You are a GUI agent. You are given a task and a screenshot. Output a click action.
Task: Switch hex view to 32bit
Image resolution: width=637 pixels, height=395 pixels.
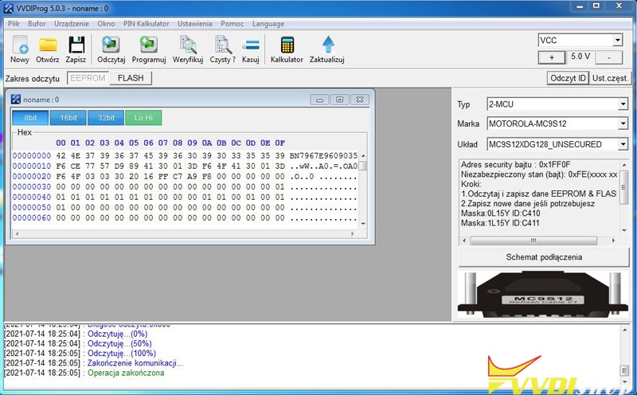106,118
